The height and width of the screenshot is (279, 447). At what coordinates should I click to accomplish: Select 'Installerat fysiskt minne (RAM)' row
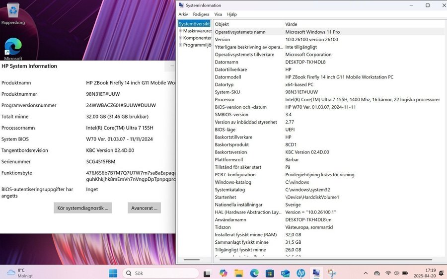pyautogui.click(x=329, y=234)
